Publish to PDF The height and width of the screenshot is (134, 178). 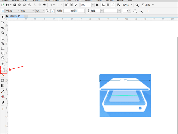click(76, 5)
